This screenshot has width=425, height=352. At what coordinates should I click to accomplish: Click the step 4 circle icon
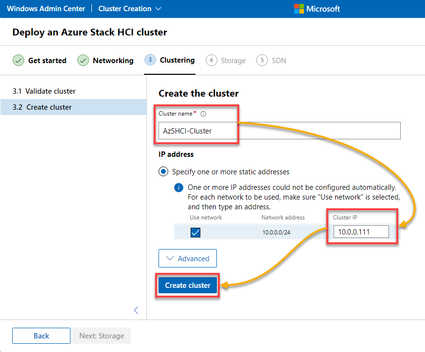pos(211,60)
